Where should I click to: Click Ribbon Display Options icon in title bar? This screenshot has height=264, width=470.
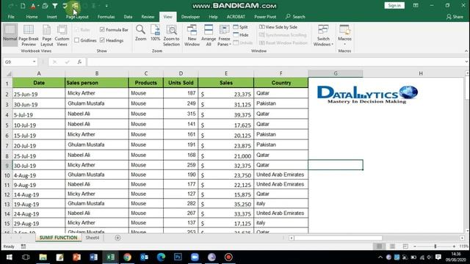pyautogui.click(x=416, y=5)
